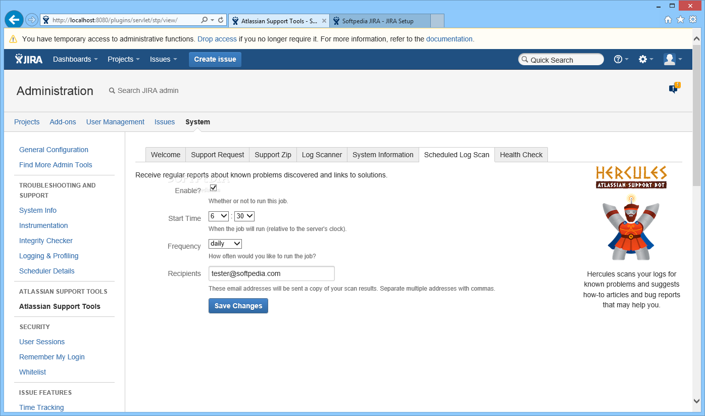Click the vertical scrollbar down arrow
The height and width of the screenshot is (416, 705).
click(696, 401)
